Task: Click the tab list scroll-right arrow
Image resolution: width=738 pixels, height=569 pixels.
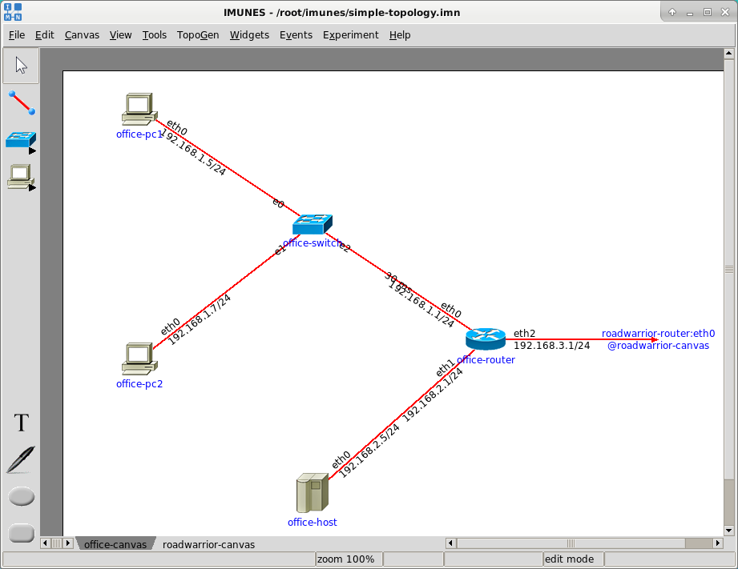Action: 68,543
